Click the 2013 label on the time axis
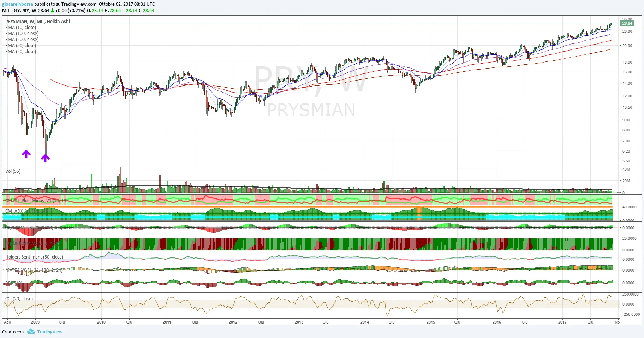Image resolution: width=644 pixels, height=338 pixels. click(x=299, y=322)
